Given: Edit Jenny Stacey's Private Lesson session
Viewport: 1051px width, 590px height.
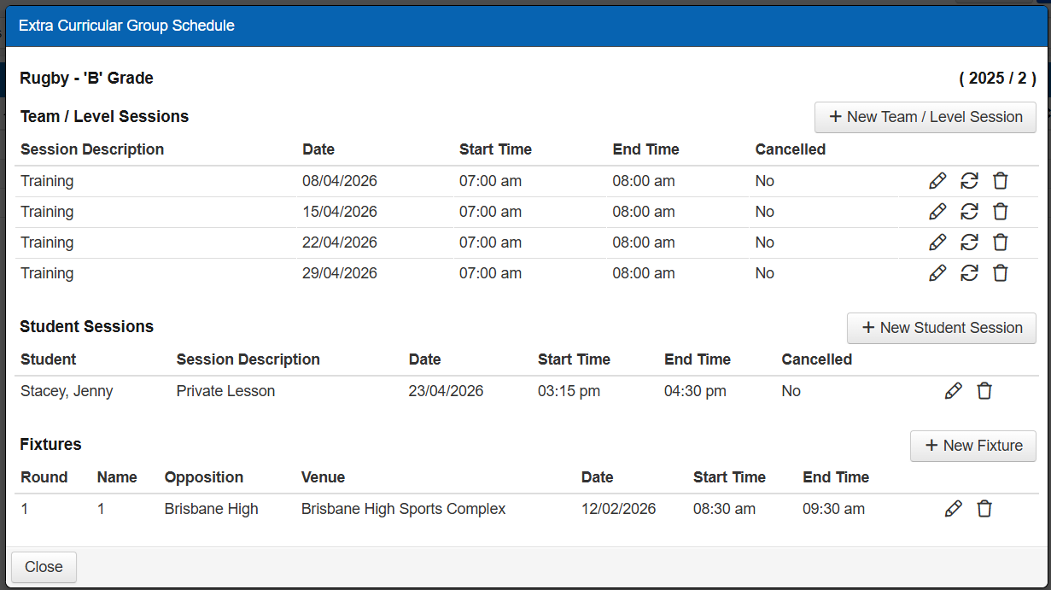Looking at the screenshot, I should tap(953, 391).
